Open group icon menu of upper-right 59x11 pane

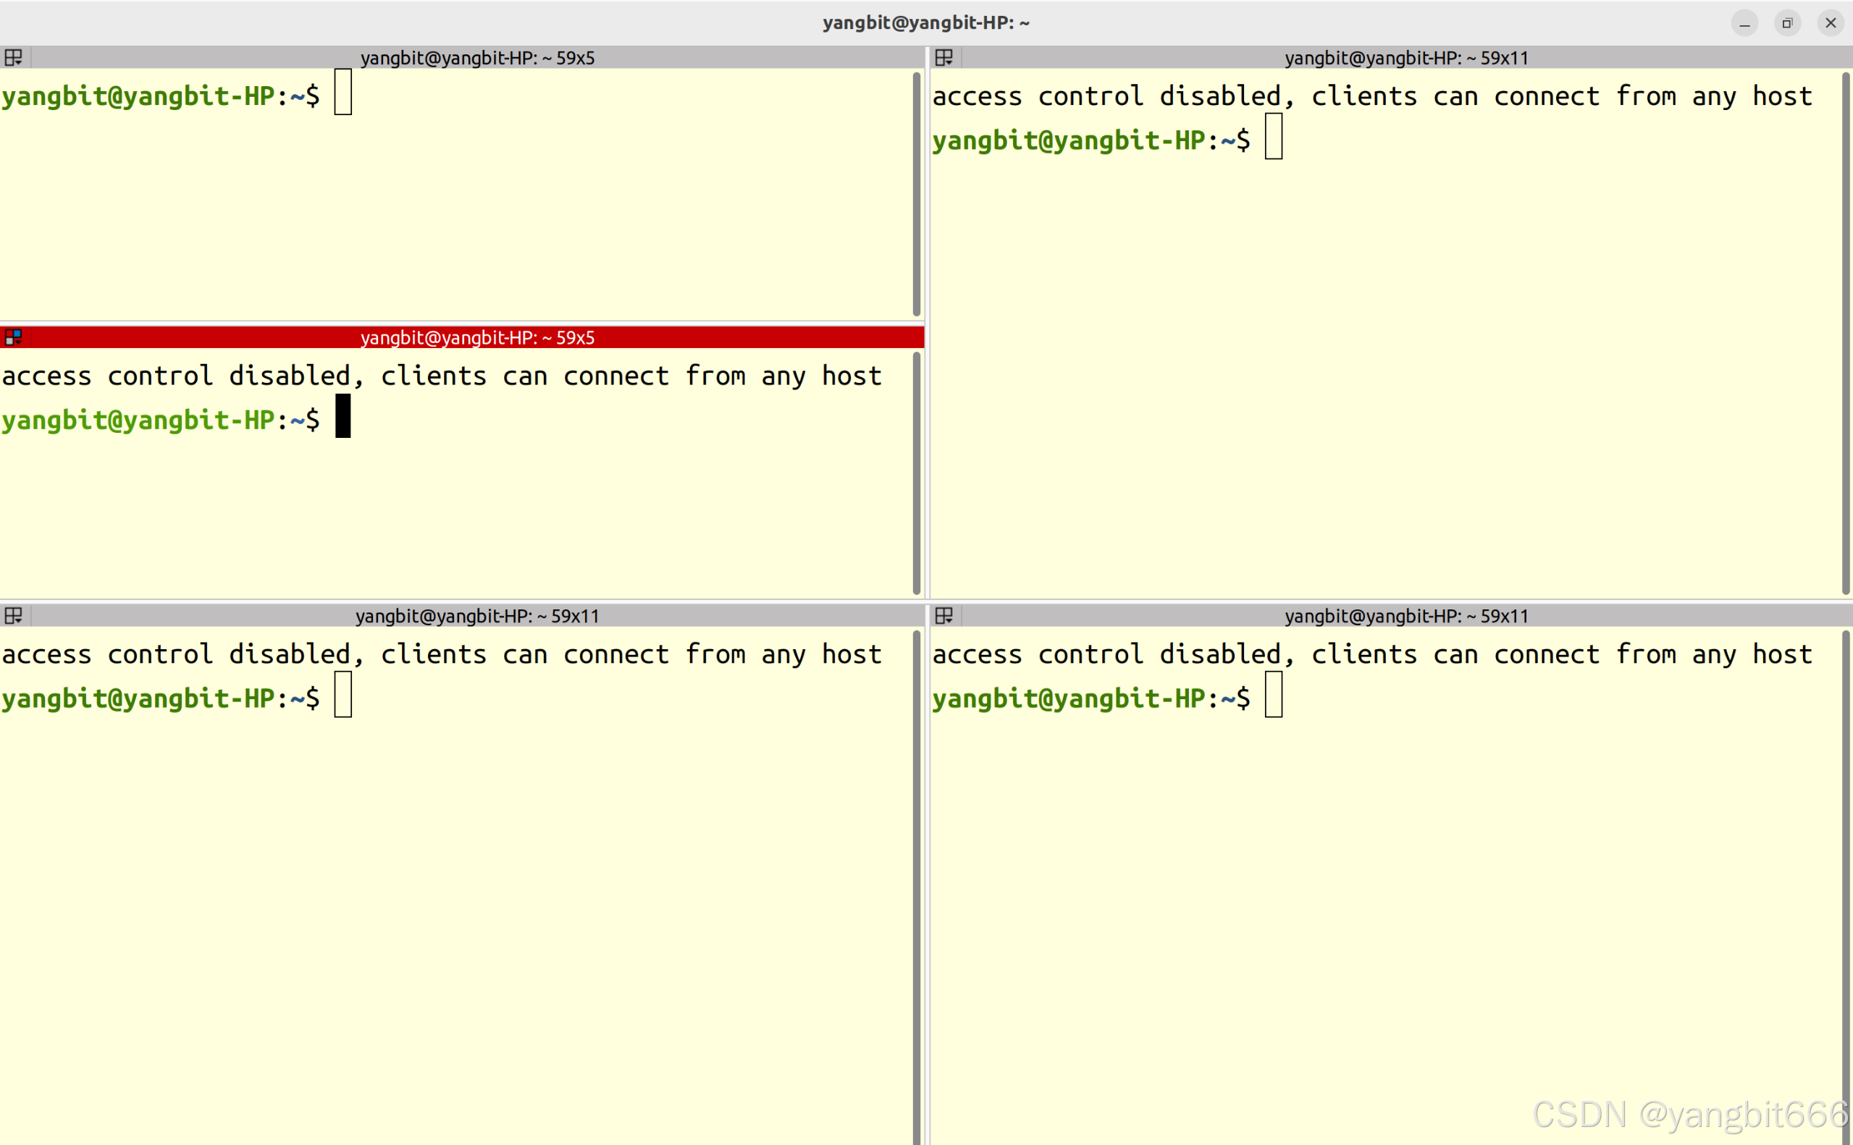point(944,58)
